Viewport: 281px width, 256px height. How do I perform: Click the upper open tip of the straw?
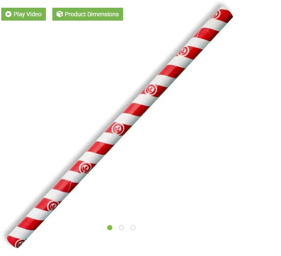226,12
